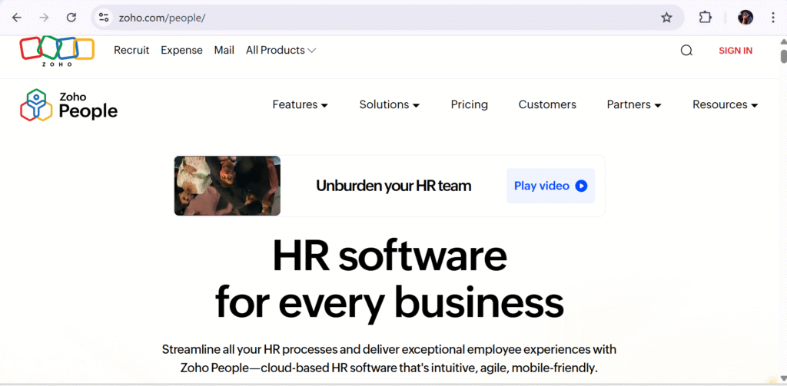This screenshot has height=386, width=787.
Task: Open the Pricing page
Action: (470, 104)
